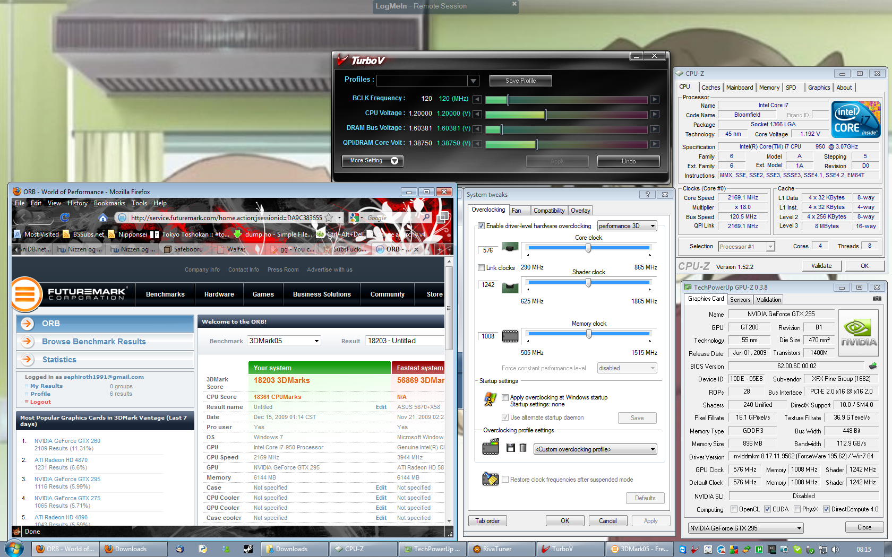Click the BCLK Frequency increase arrow
This screenshot has height=557, width=892.
655,99
